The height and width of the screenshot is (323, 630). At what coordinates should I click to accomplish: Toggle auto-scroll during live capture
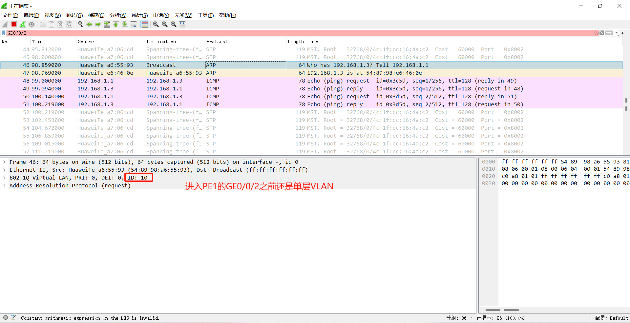coord(134,24)
